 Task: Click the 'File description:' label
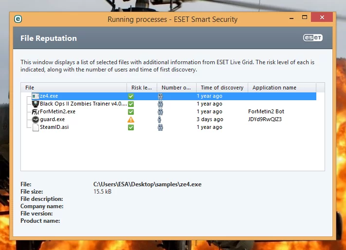[42, 199]
